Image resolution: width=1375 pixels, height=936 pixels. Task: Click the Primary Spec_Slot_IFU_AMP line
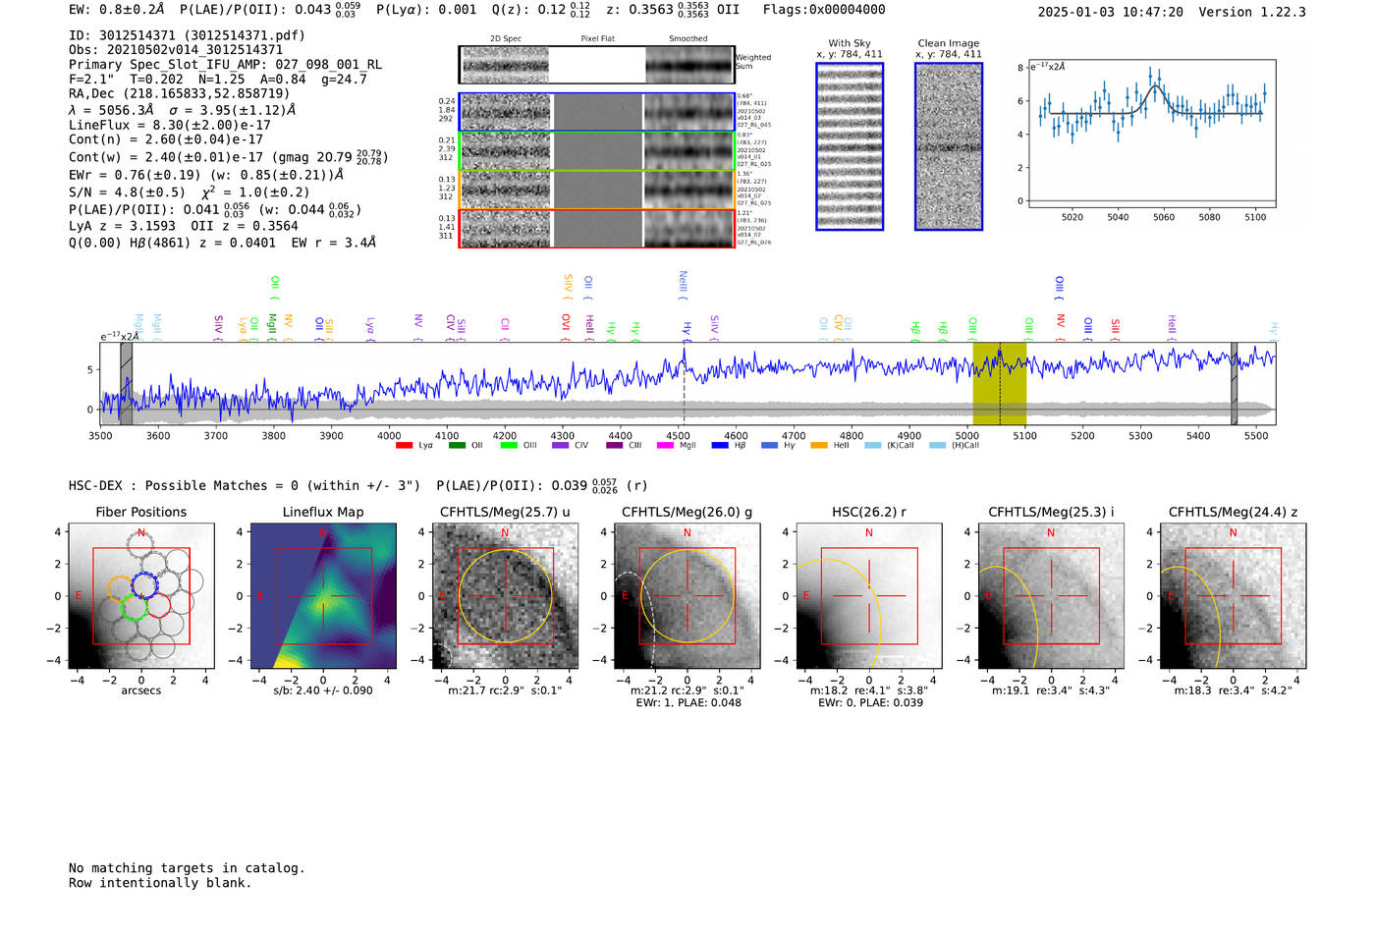(225, 65)
